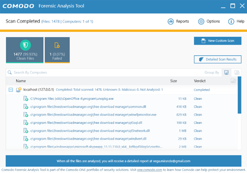Click the 829 KB size value
Screen dimensions: 247x173
tap(181, 115)
